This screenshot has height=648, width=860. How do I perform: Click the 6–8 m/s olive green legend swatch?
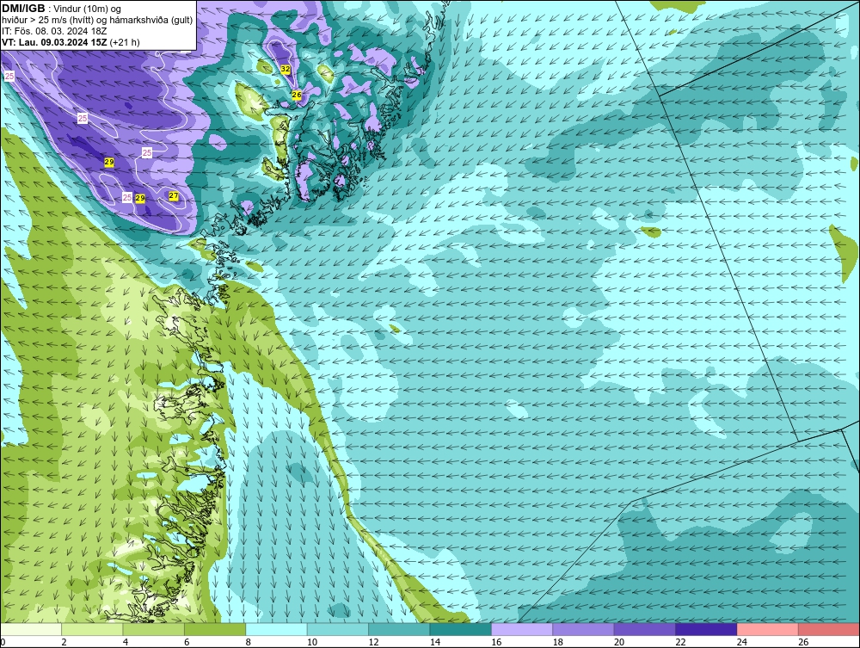coord(215,629)
